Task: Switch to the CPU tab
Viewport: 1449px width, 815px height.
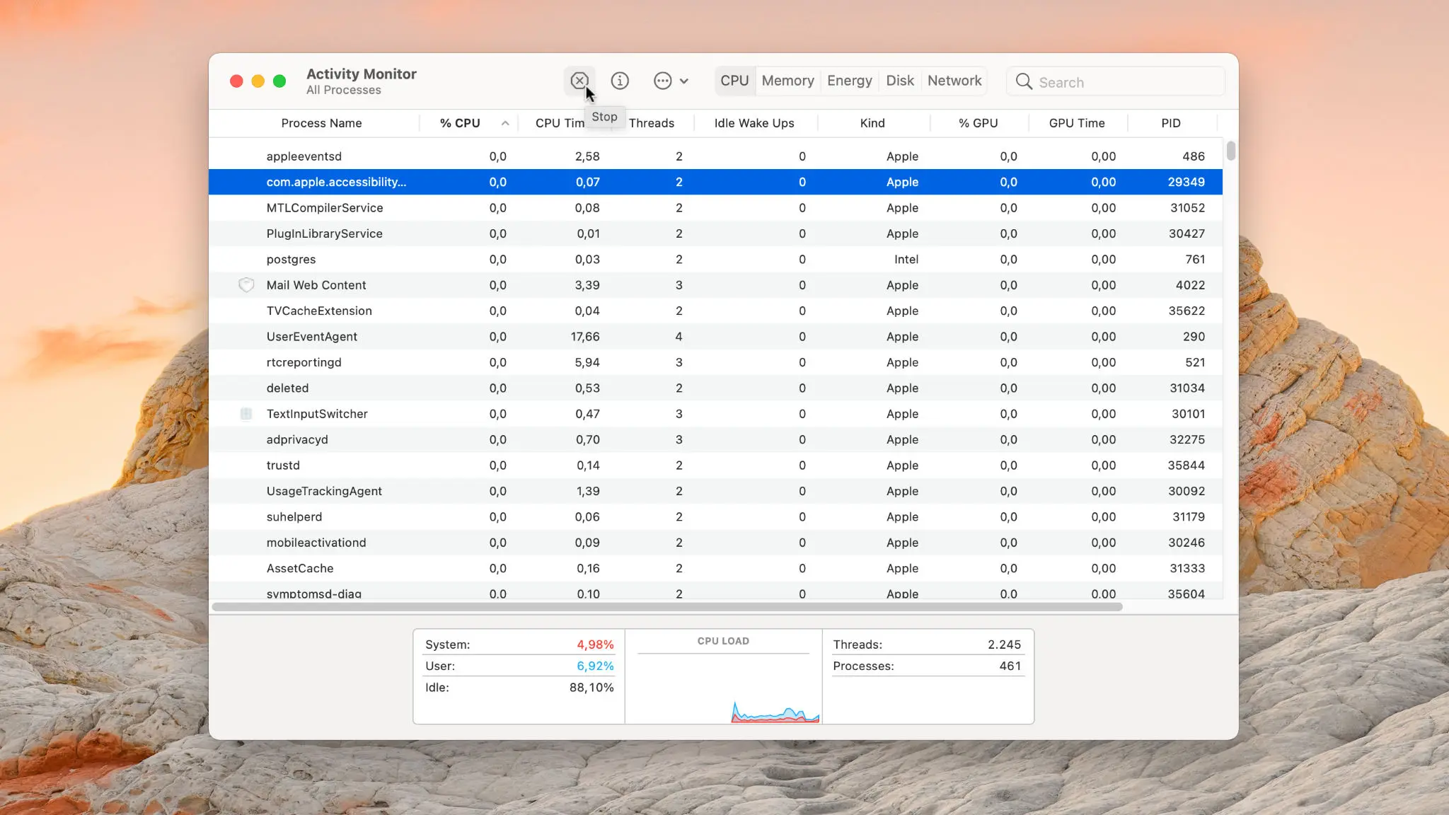Action: coord(734,81)
